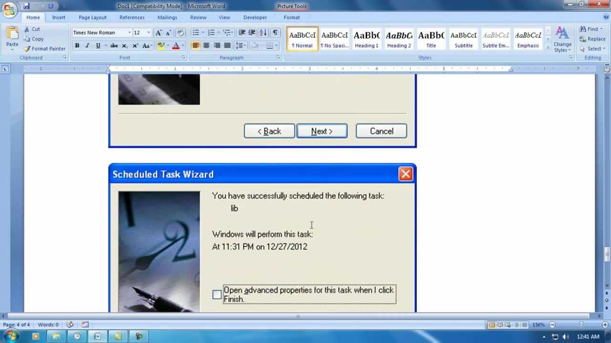Viewport: 611px width, 343px height.
Task: Apply the Heading 2 style
Action: (x=399, y=39)
